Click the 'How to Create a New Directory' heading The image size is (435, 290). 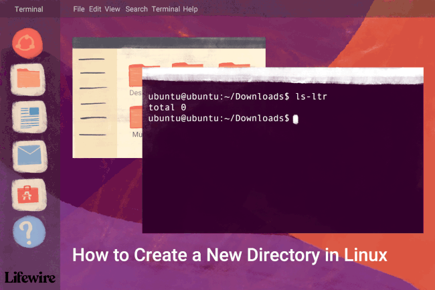coord(230,255)
